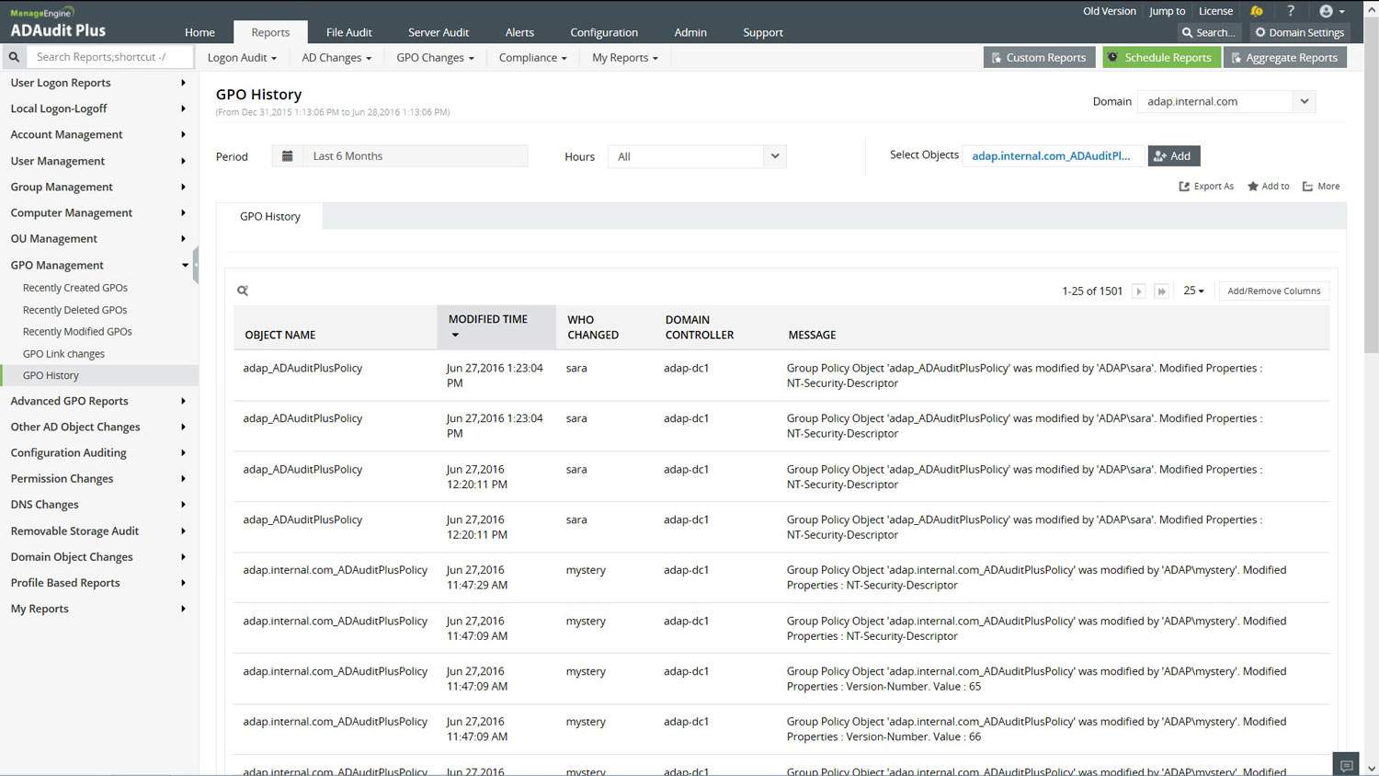Image resolution: width=1379 pixels, height=776 pixels.
Task: Collapse the left sidebar panel handle
Action: coord(196,265)
